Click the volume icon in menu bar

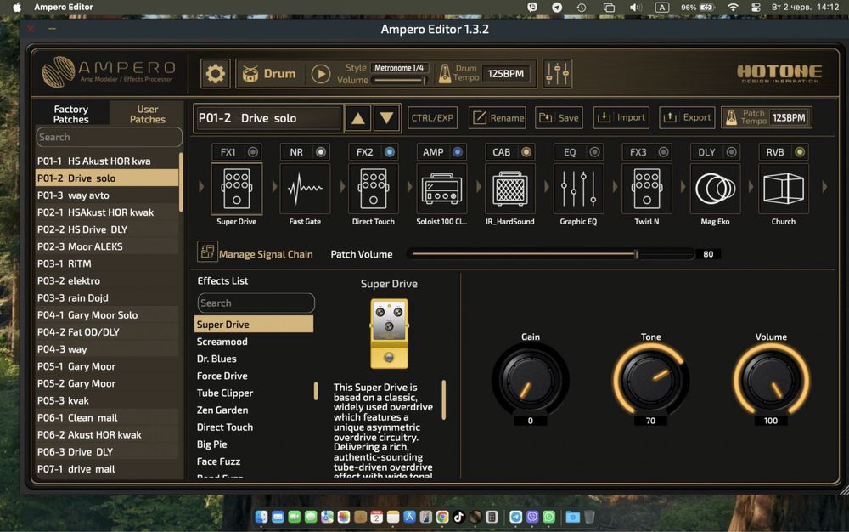point(636,7)
